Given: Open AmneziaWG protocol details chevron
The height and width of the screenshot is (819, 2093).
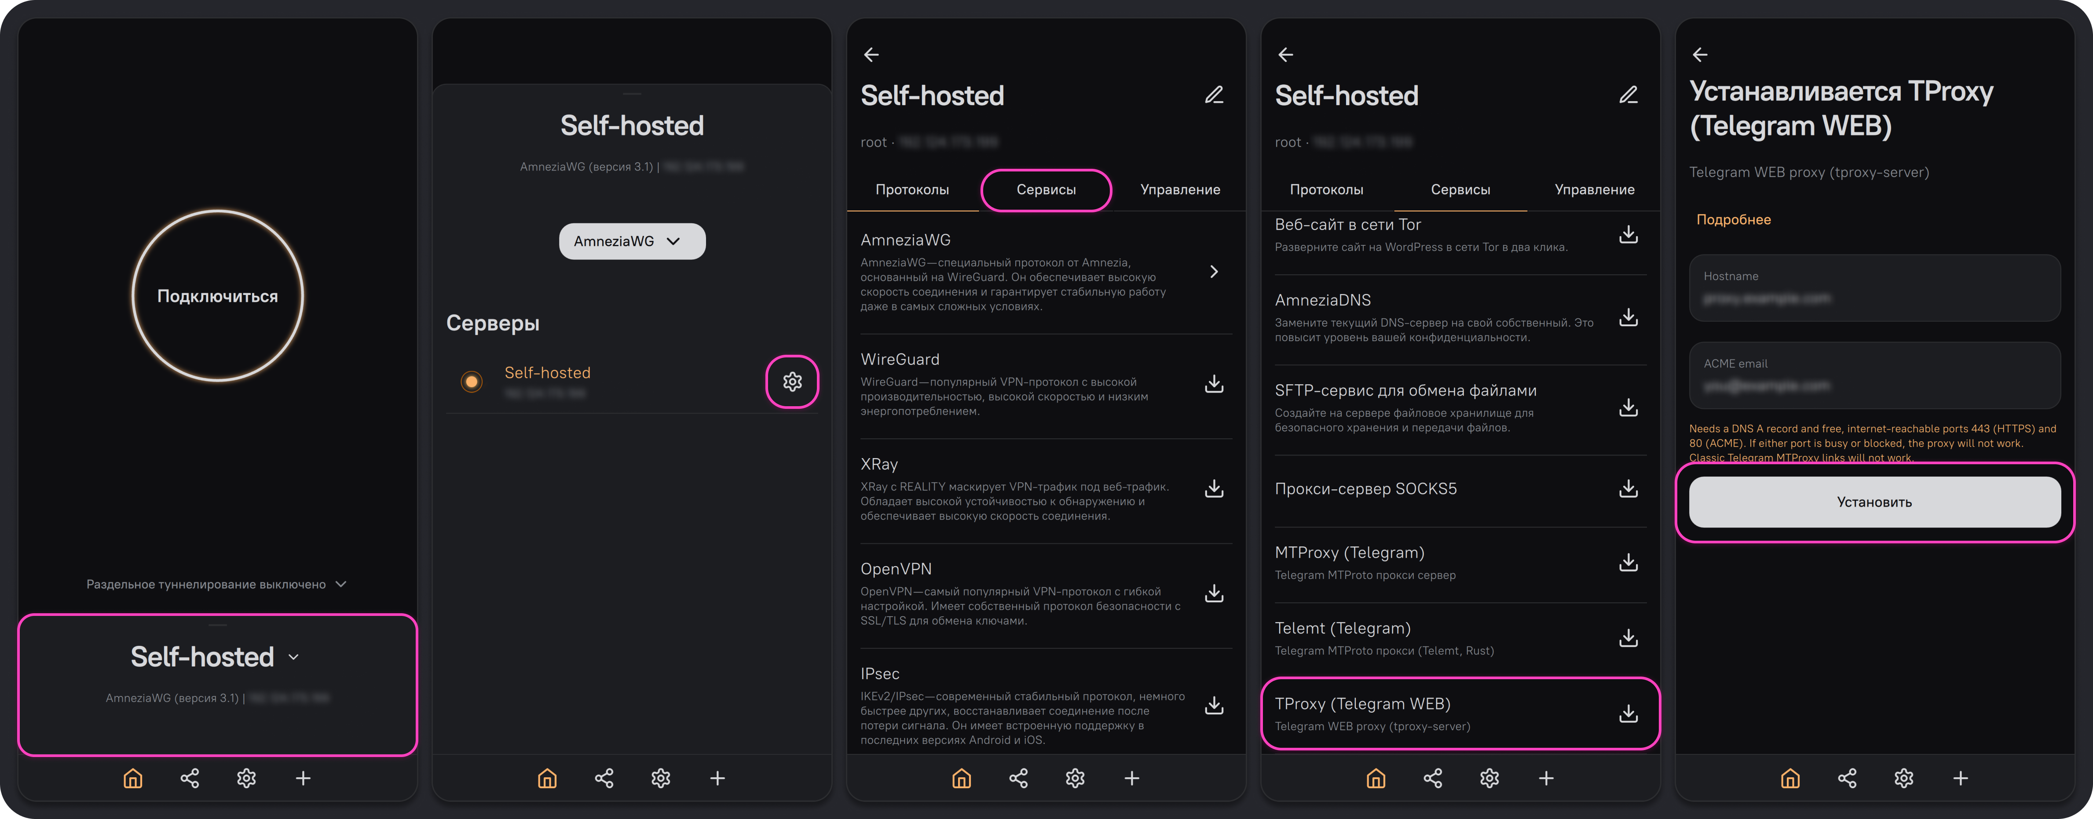Looking at the screenshot, I should [1214, 272].
